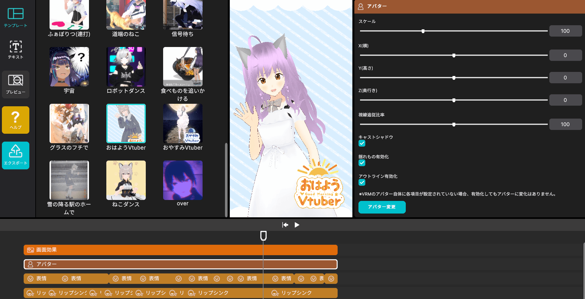Pick the ねこダンス template
The image size is (585, 299).
(126, 180)
